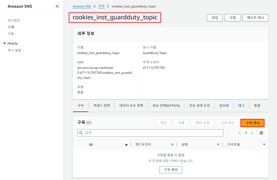The width and height of the screenshot is (277, 180).
Task: Switch to the 데이터 보호 정책 tab
Action: 131,106
